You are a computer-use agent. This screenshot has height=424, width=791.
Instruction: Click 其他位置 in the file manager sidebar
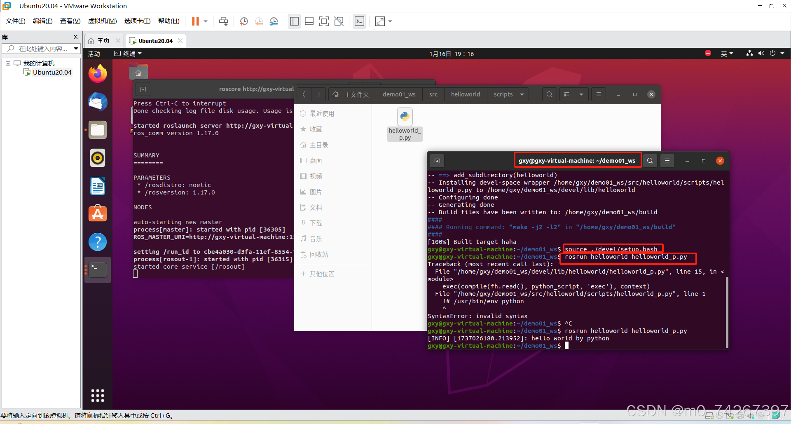pyautogui.click(x=333, y=274)
